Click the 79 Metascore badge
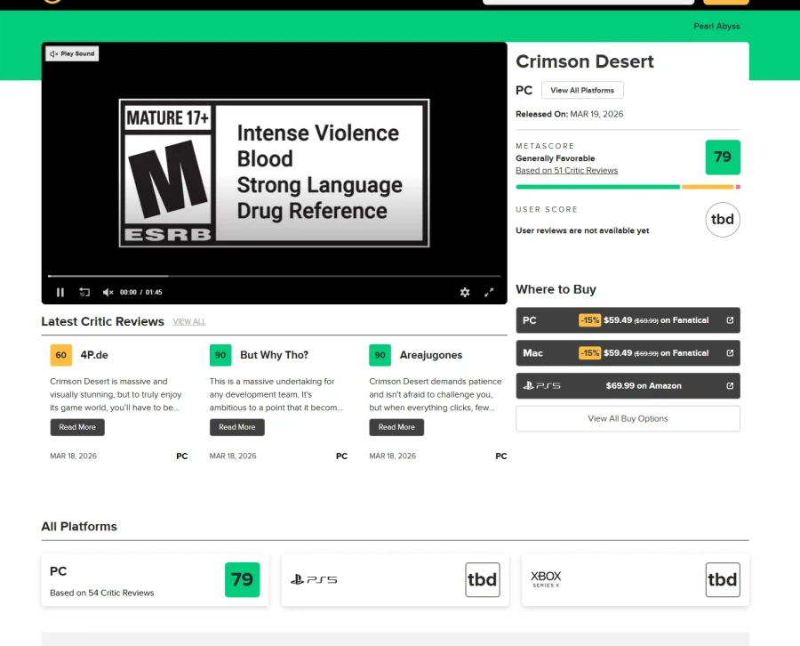Viewport: 800px width, 646px height. click(722, 157)
